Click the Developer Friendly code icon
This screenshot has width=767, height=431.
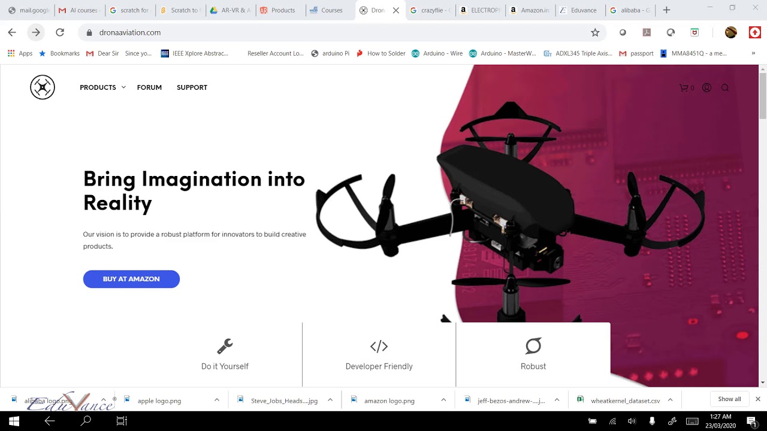pyautogui.click(x=379, y=346)
